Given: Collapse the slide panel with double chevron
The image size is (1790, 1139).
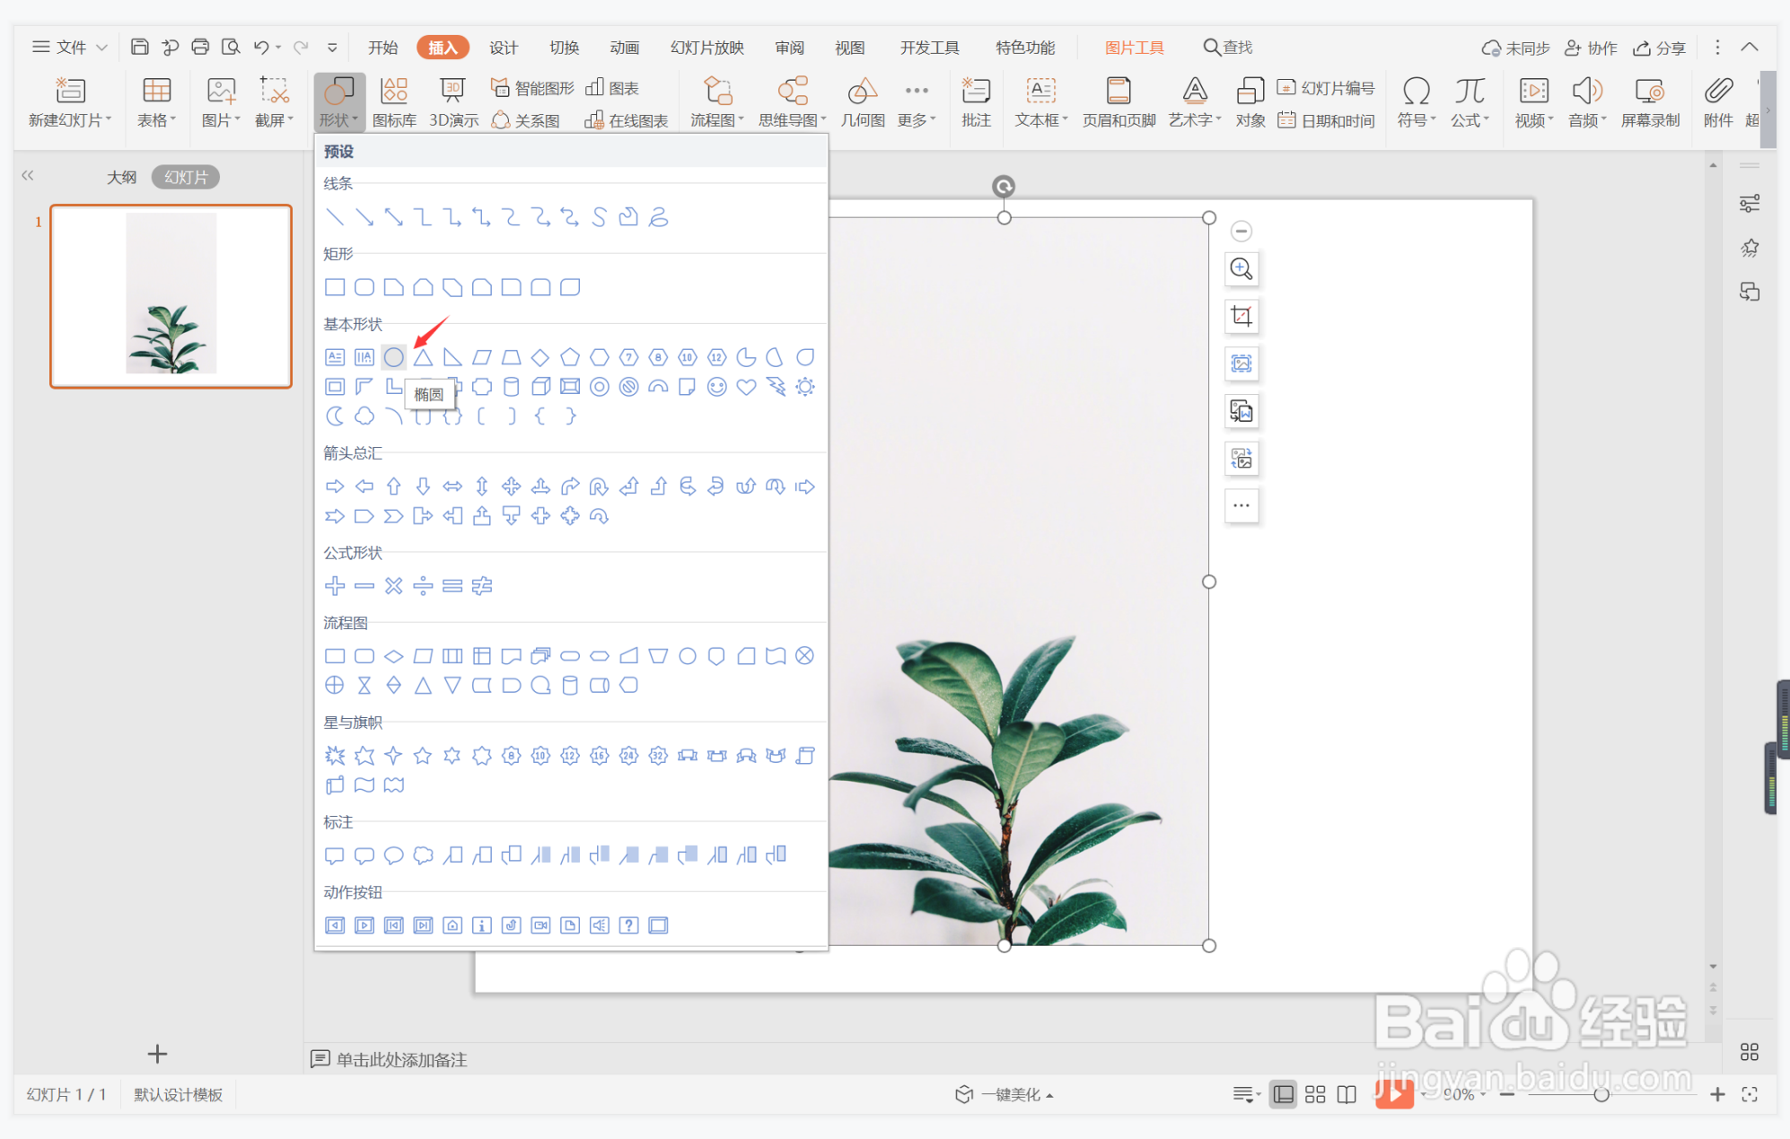Looking at the screenshot, I should (28, 176).
